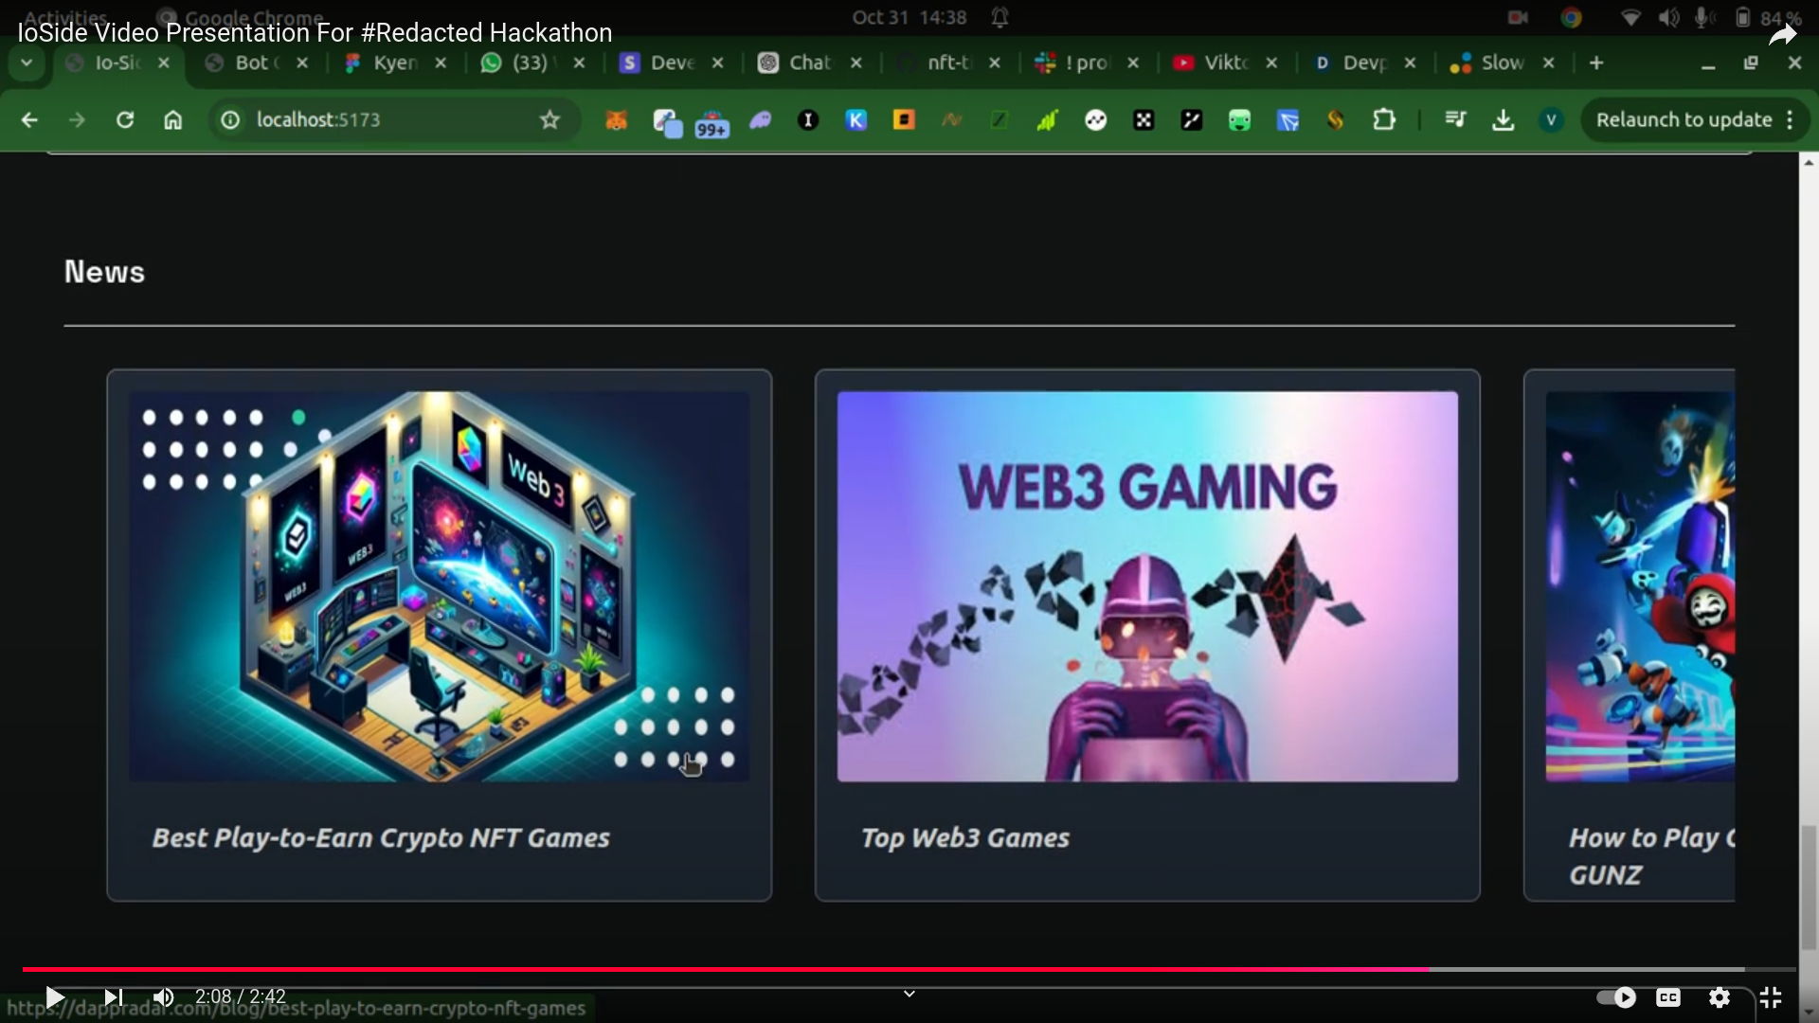Open Best Play-to-Earn Crypto NFT Games article
The image size is (1819, 1023).
381,838
